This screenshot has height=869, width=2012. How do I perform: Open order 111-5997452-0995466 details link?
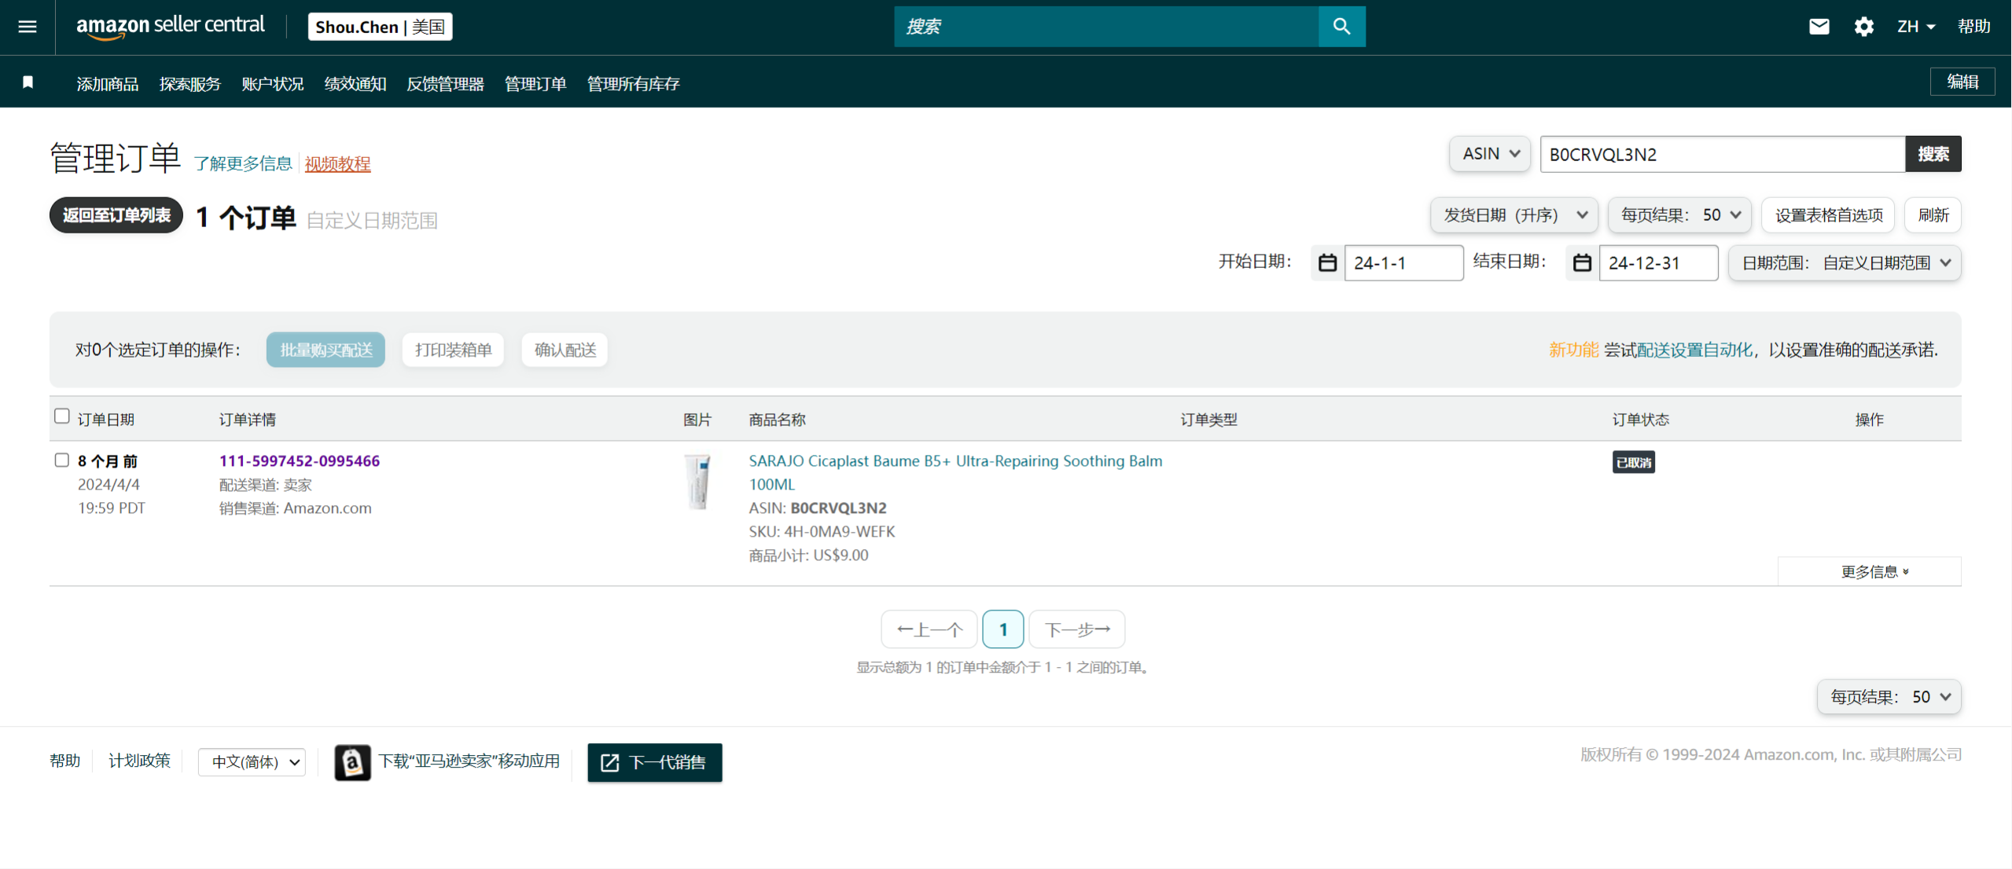tap(300, 461)
